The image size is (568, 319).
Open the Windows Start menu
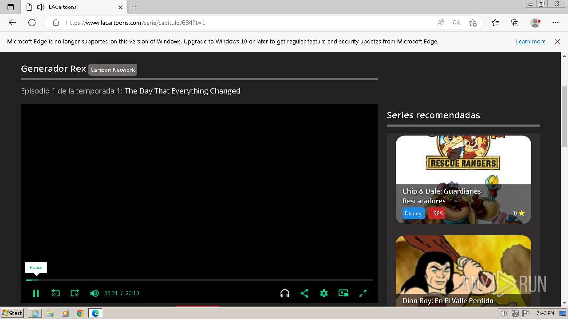click(12, 313)
